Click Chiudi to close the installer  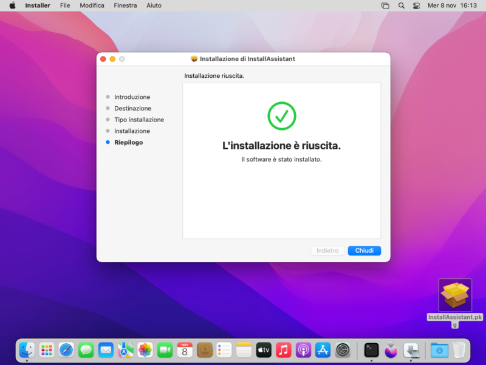coord(364,250)
